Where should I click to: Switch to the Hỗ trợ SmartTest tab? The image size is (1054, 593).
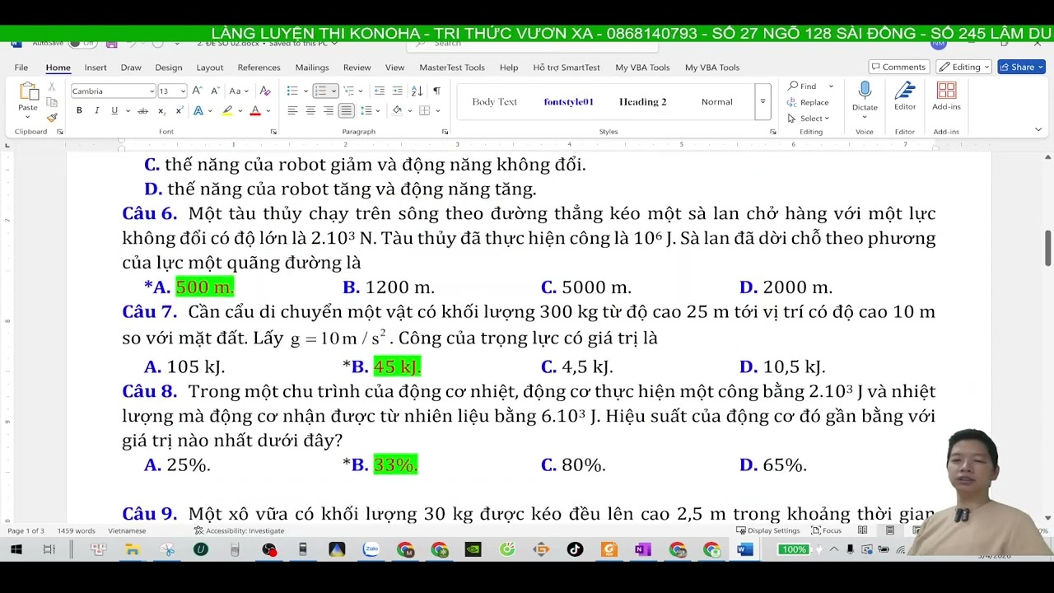coord(566,68)
